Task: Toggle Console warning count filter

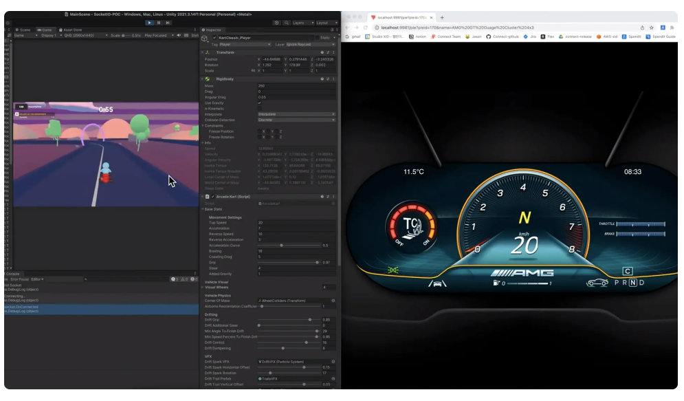Action: click(184, 279)
